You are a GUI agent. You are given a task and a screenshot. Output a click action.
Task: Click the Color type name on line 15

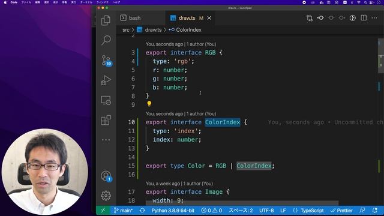coord(196,166)
